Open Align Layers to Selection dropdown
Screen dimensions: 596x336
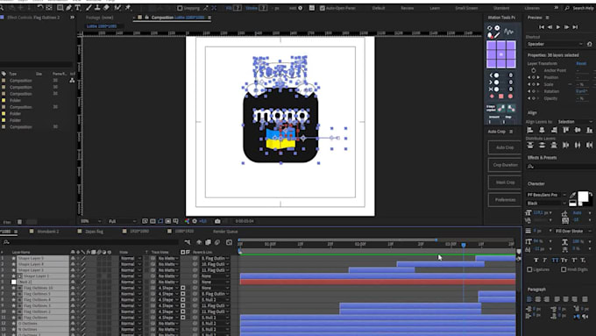(x=574, y=122)
